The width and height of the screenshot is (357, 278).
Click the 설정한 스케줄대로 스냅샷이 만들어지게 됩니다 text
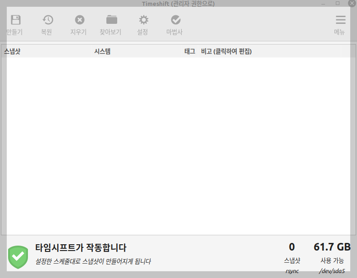click(x=93, y=261)
